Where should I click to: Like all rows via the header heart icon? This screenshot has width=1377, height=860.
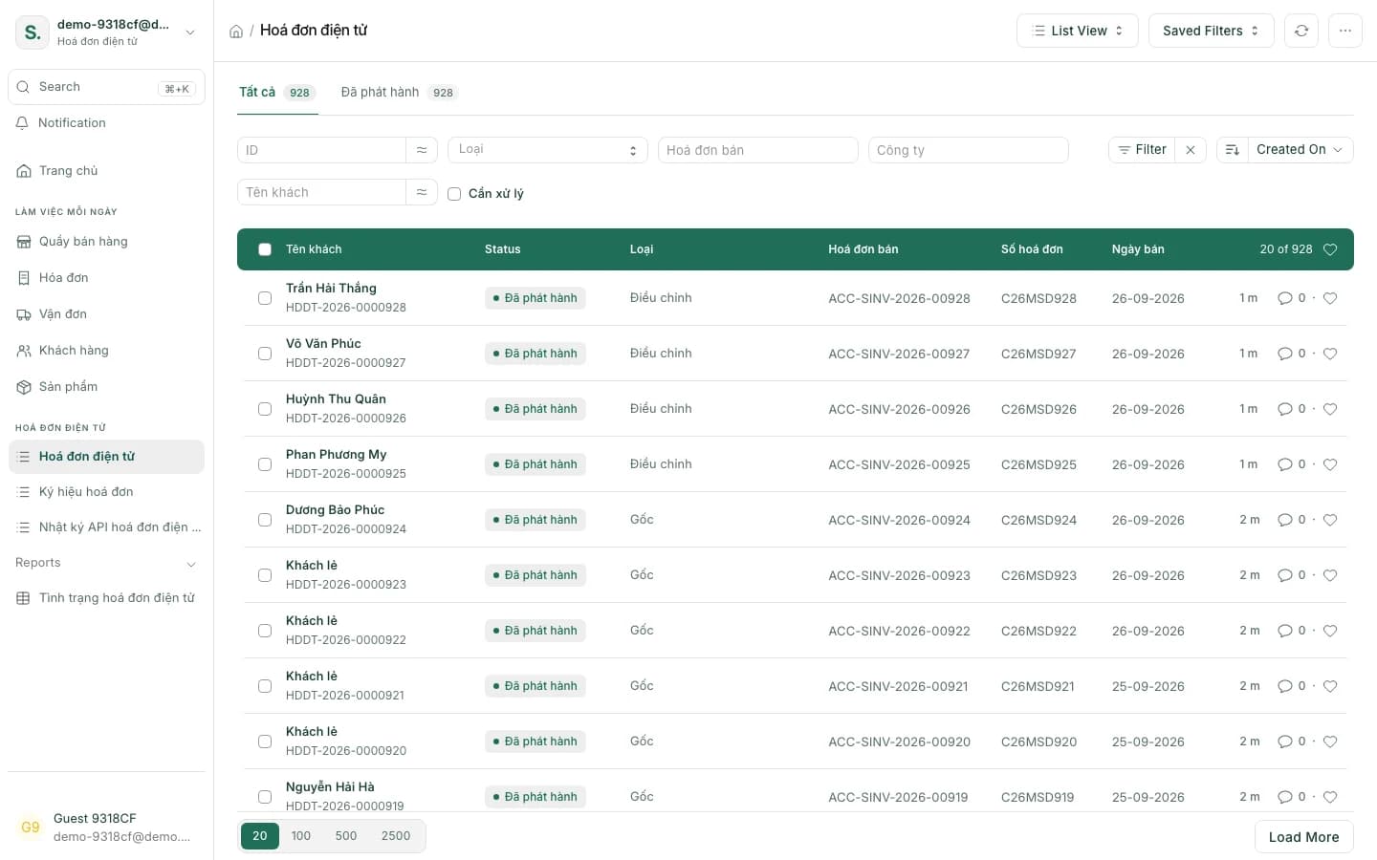pyautogui.click(x=1330, y=249)
